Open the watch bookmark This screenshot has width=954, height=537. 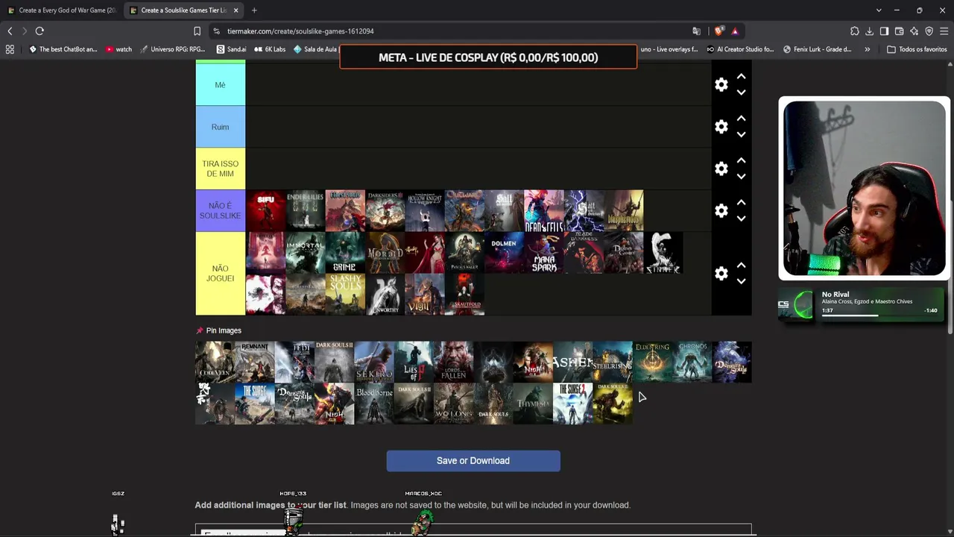(119, 49)
